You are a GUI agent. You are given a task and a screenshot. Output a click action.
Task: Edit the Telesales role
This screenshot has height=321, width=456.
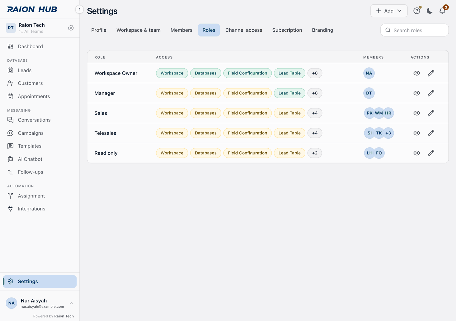click(x=431, y=133)
